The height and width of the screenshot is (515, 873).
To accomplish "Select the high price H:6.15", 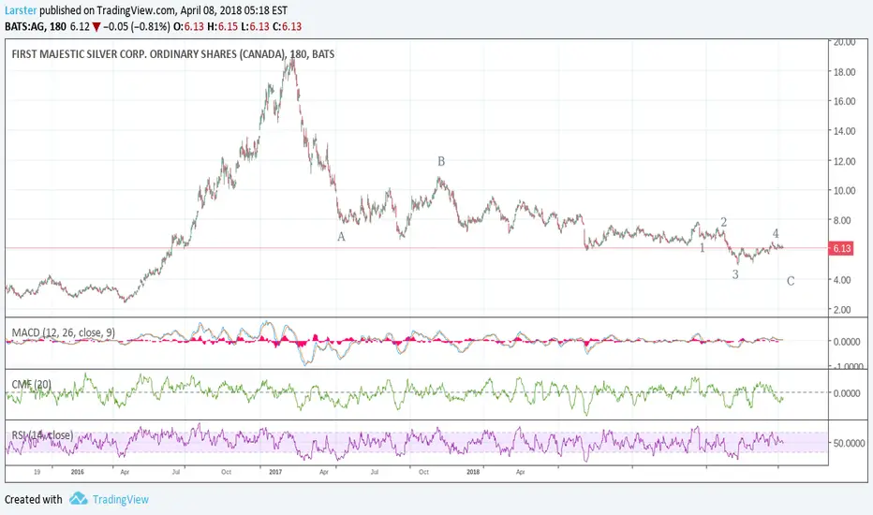I will point(222,27).
